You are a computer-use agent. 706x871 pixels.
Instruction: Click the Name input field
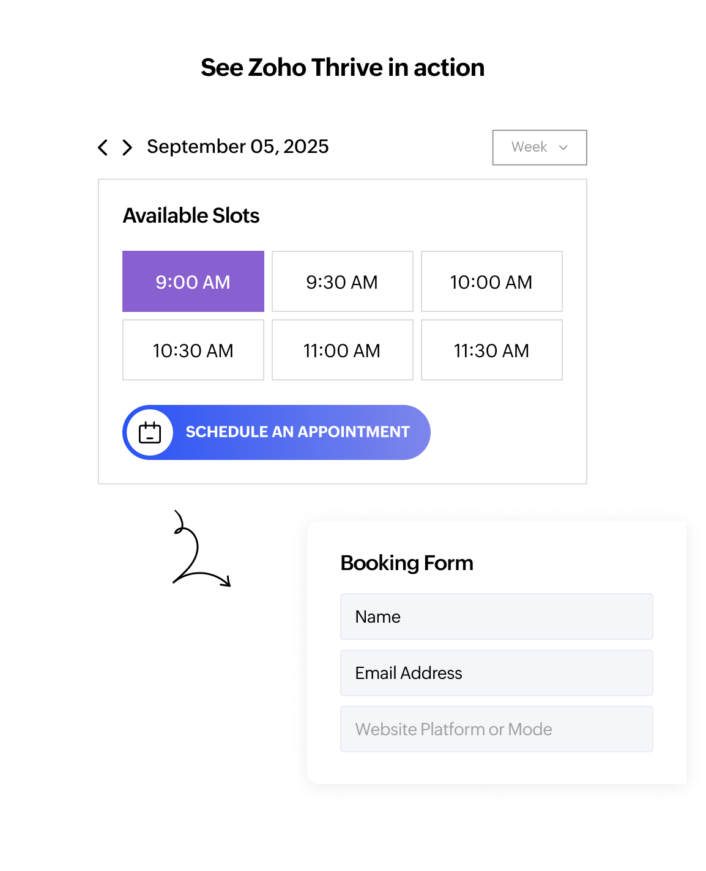[496, 616]
